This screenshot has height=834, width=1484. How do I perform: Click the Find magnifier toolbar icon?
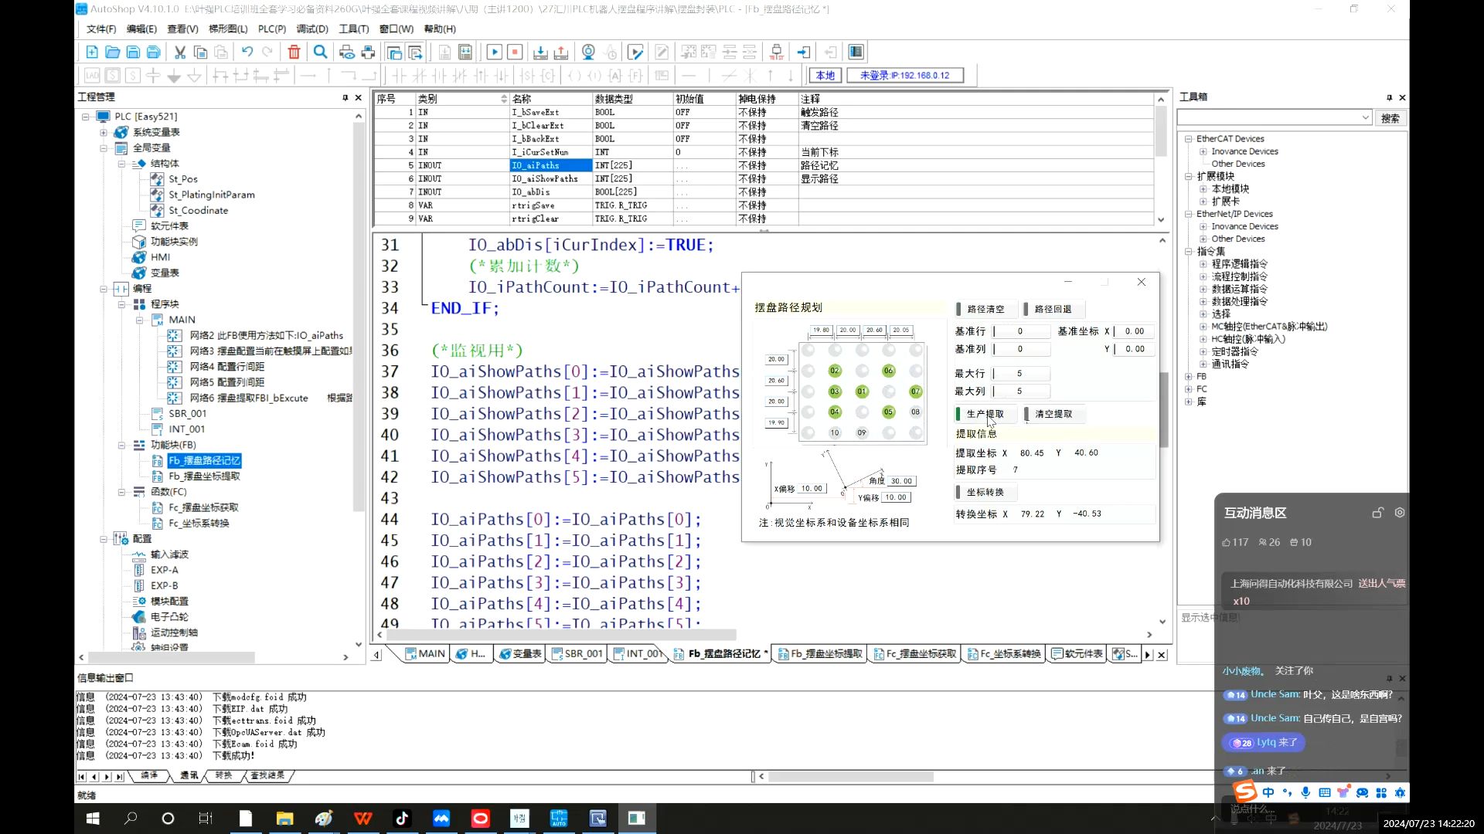pos(320,53)
